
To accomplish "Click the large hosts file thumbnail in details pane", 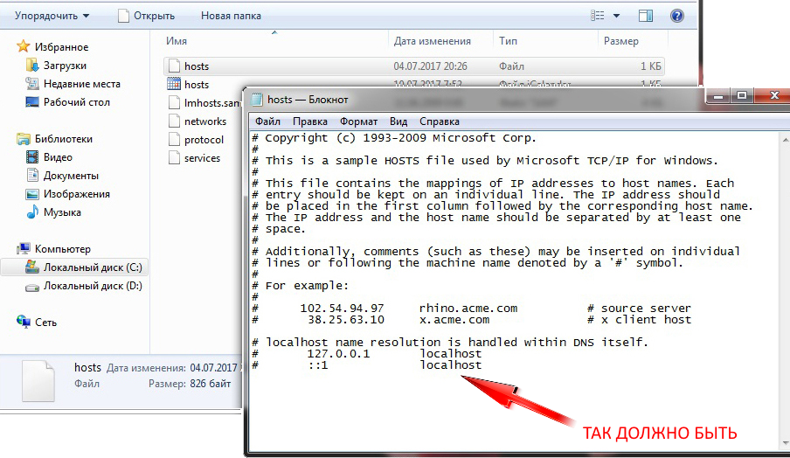I will (38, 381).
